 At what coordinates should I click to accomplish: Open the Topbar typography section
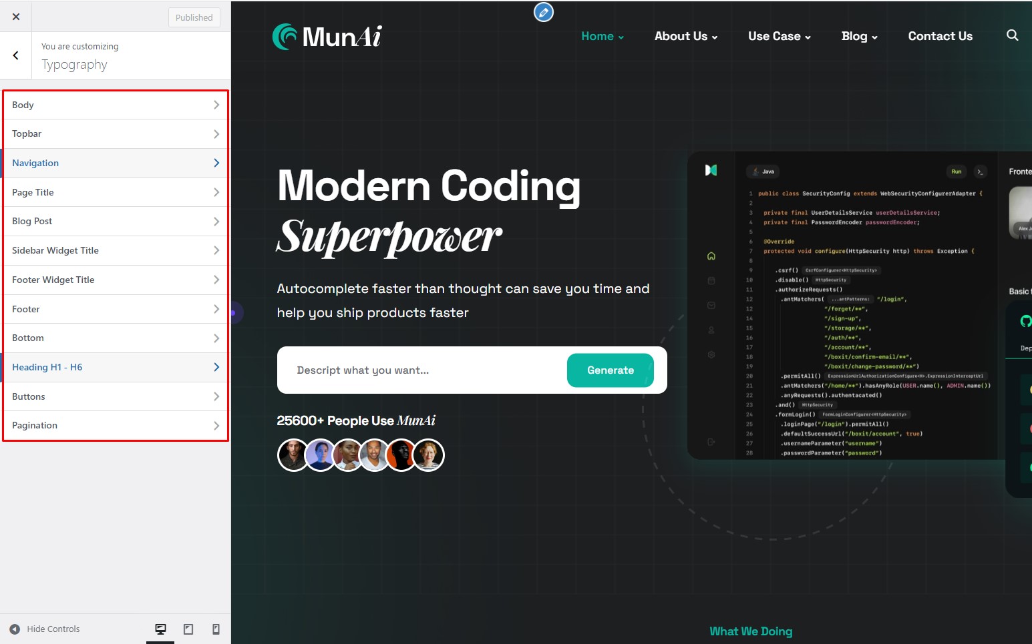(x=116, y=134)
